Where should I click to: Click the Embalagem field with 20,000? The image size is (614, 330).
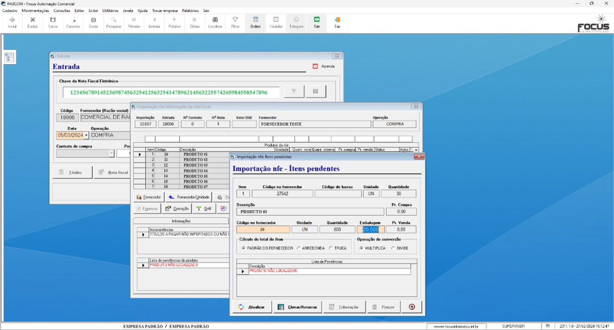coord(371,230)
